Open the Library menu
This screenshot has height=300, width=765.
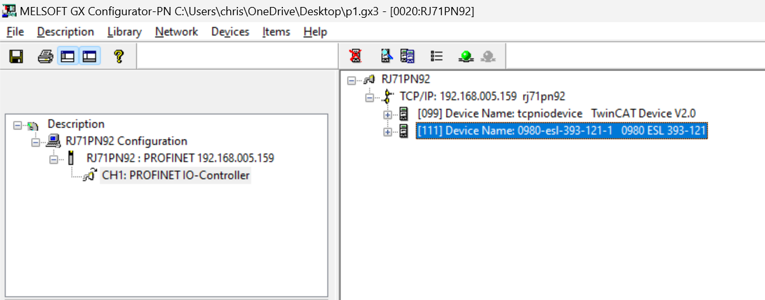(124, 32)
